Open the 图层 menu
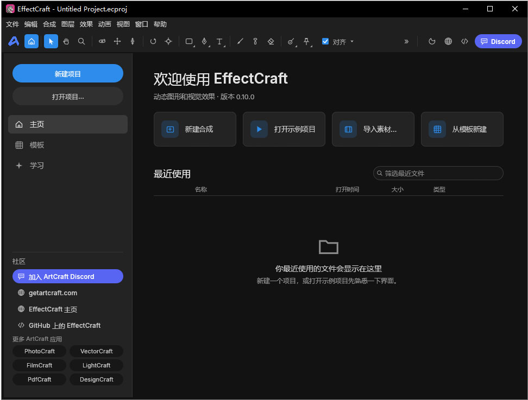528x400 pixels. click(68, 24)
